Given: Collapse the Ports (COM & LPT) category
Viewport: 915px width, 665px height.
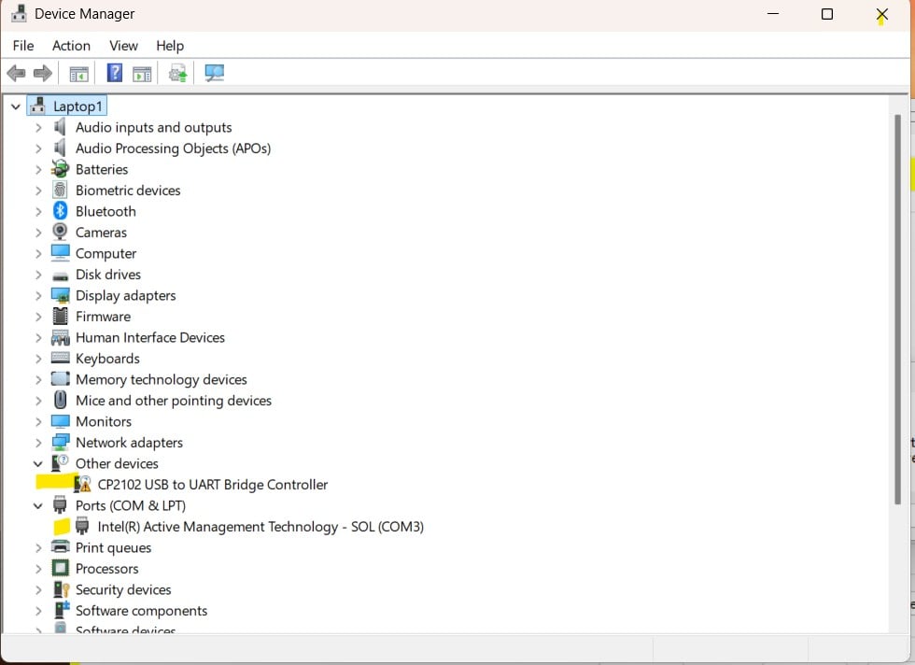Looking at the screenshot, I should pyautogui.click(x=38, y=506).
